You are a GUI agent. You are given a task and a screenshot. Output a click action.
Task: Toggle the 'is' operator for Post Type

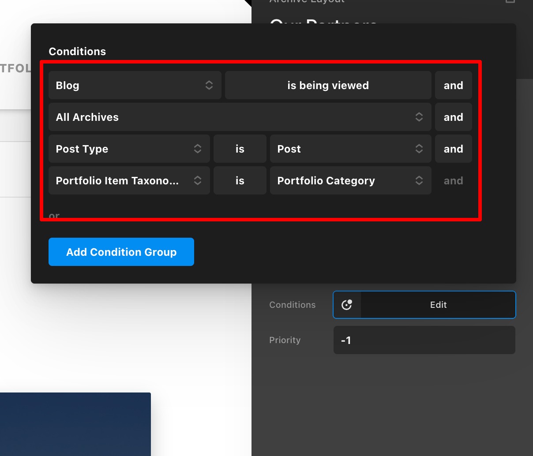[240, 149]
